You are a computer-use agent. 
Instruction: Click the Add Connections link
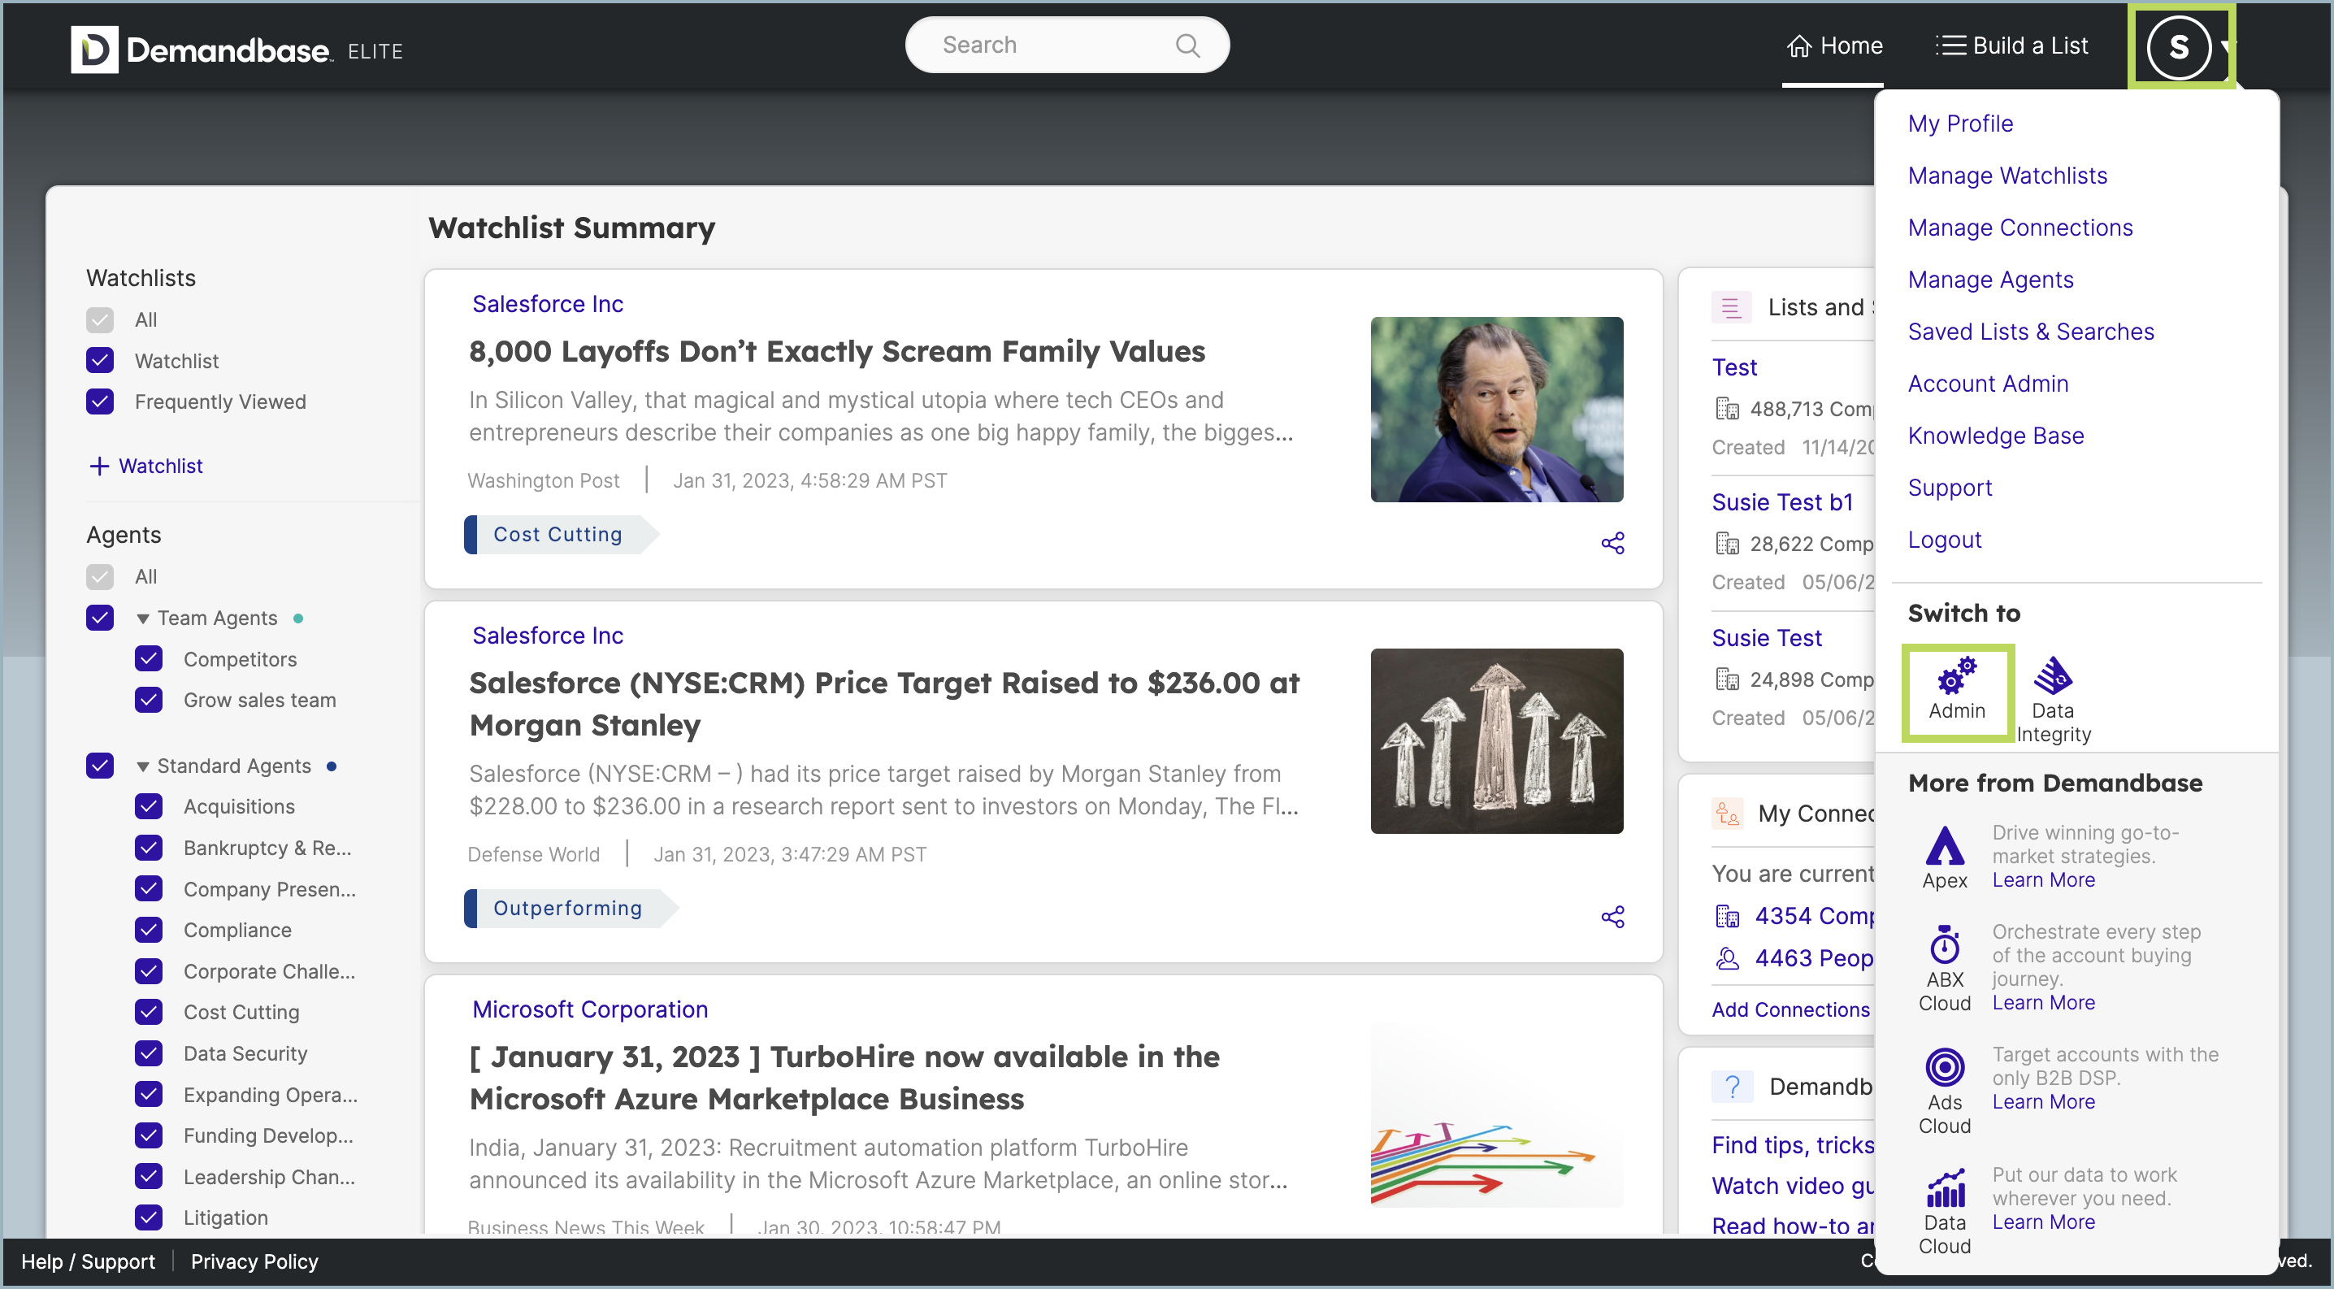tap(1790, 1009)
